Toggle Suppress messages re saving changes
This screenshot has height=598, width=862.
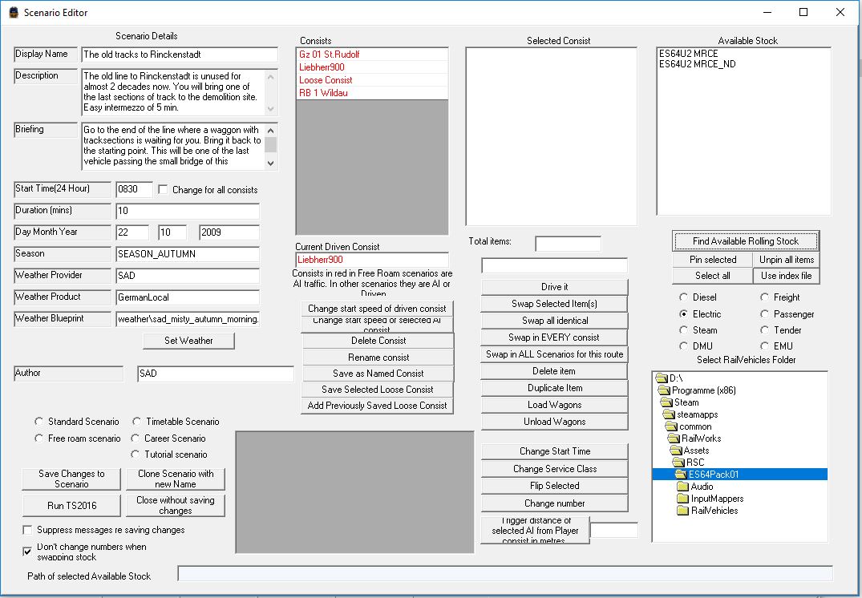pos(28,530)
